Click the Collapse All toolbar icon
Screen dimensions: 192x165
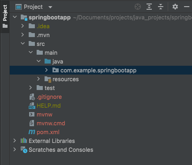161,7
